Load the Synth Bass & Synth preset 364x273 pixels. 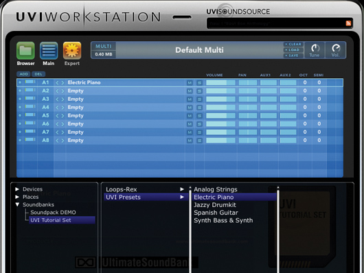tap(223, 220)
